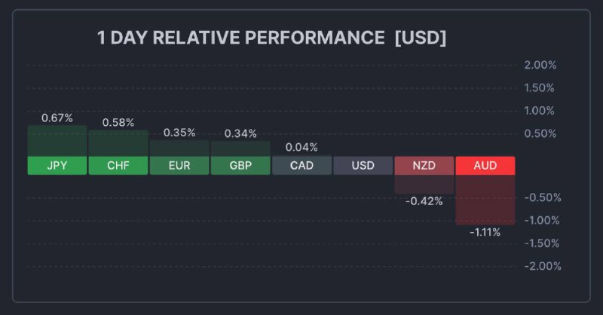Viewport: 603px width, 315px height.
Task: Select the USD base currency box
Action: coord(363,165)
